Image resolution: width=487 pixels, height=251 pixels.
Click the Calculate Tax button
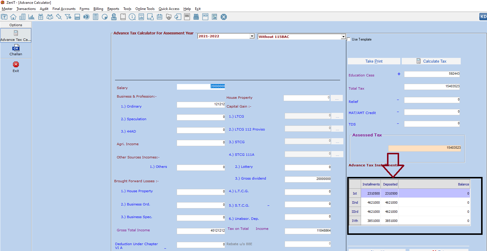click(x=431, y=61)
